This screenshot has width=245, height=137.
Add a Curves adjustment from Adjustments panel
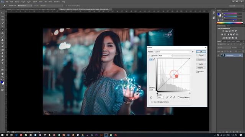coord(229,31)
